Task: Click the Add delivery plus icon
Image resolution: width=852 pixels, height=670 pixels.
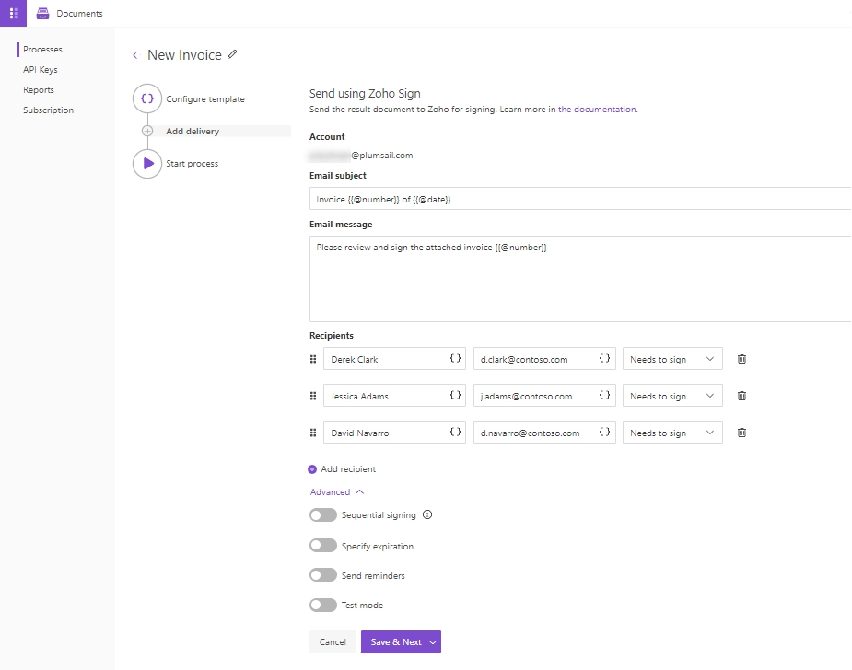Action: (x=147, y=131)
